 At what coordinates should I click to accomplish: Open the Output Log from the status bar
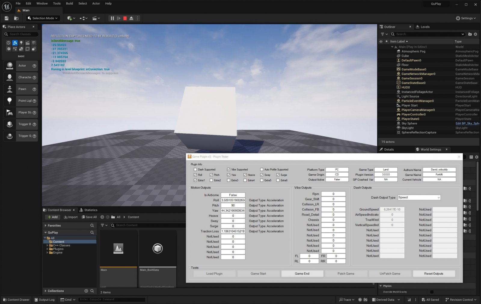(44, 300)
